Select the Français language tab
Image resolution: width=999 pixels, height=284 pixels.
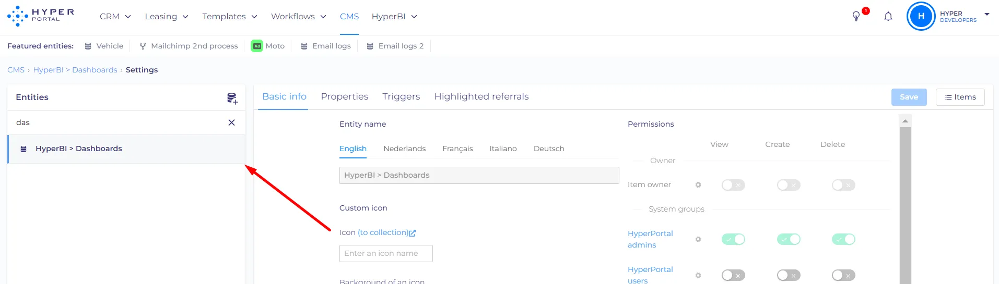457,149
